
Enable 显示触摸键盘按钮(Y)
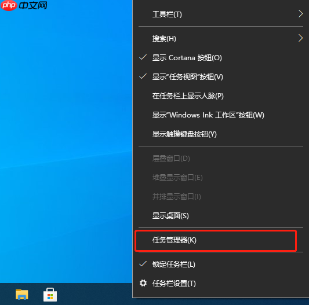click(221, 134)
